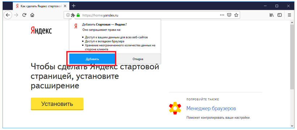
Task: Open the Library icon
Action: pos(271,15)
